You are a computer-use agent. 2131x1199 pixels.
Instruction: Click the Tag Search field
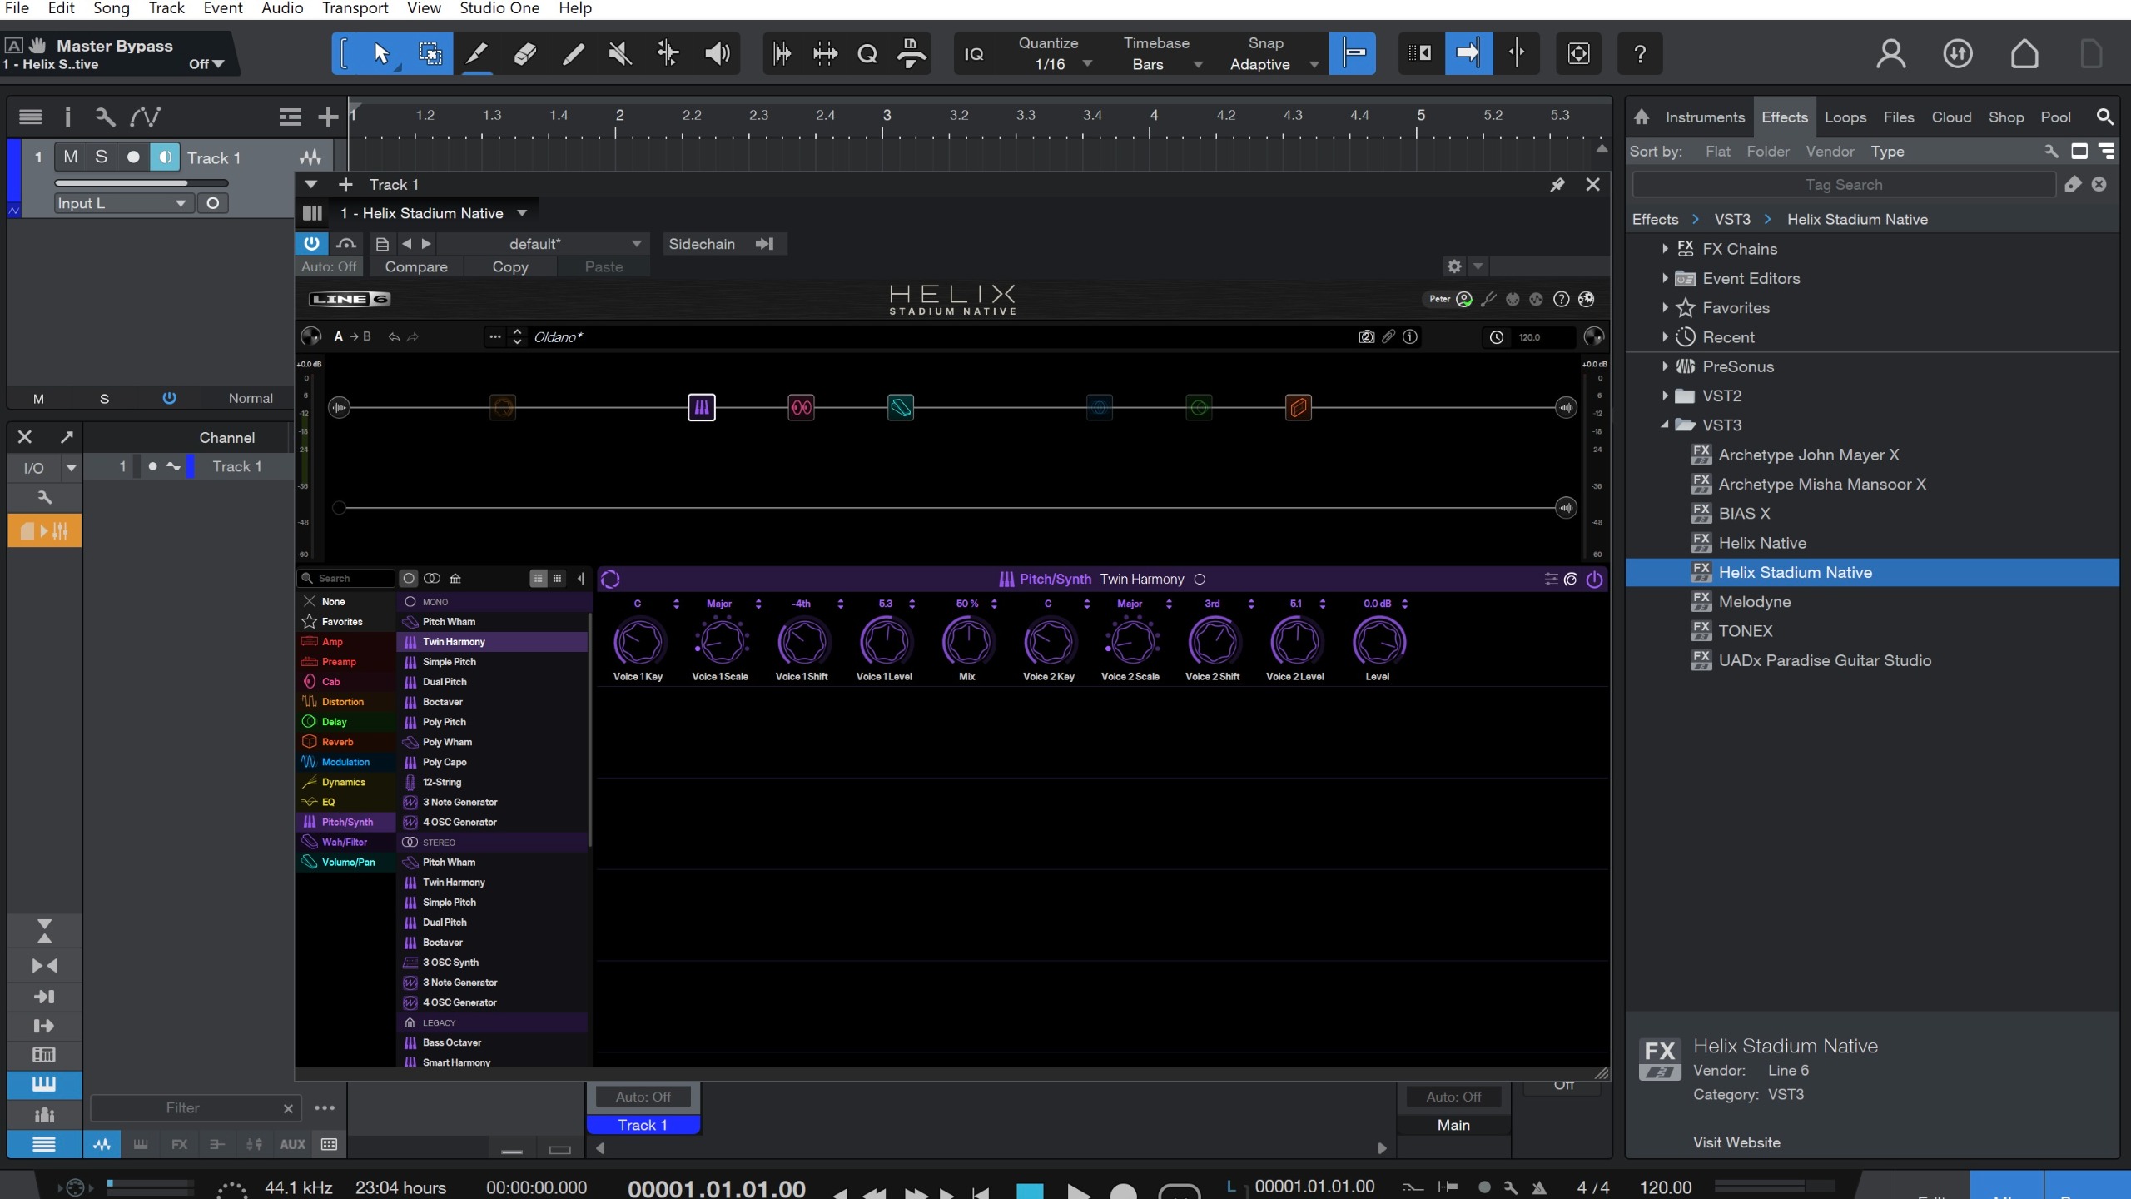coord(1844,185)
